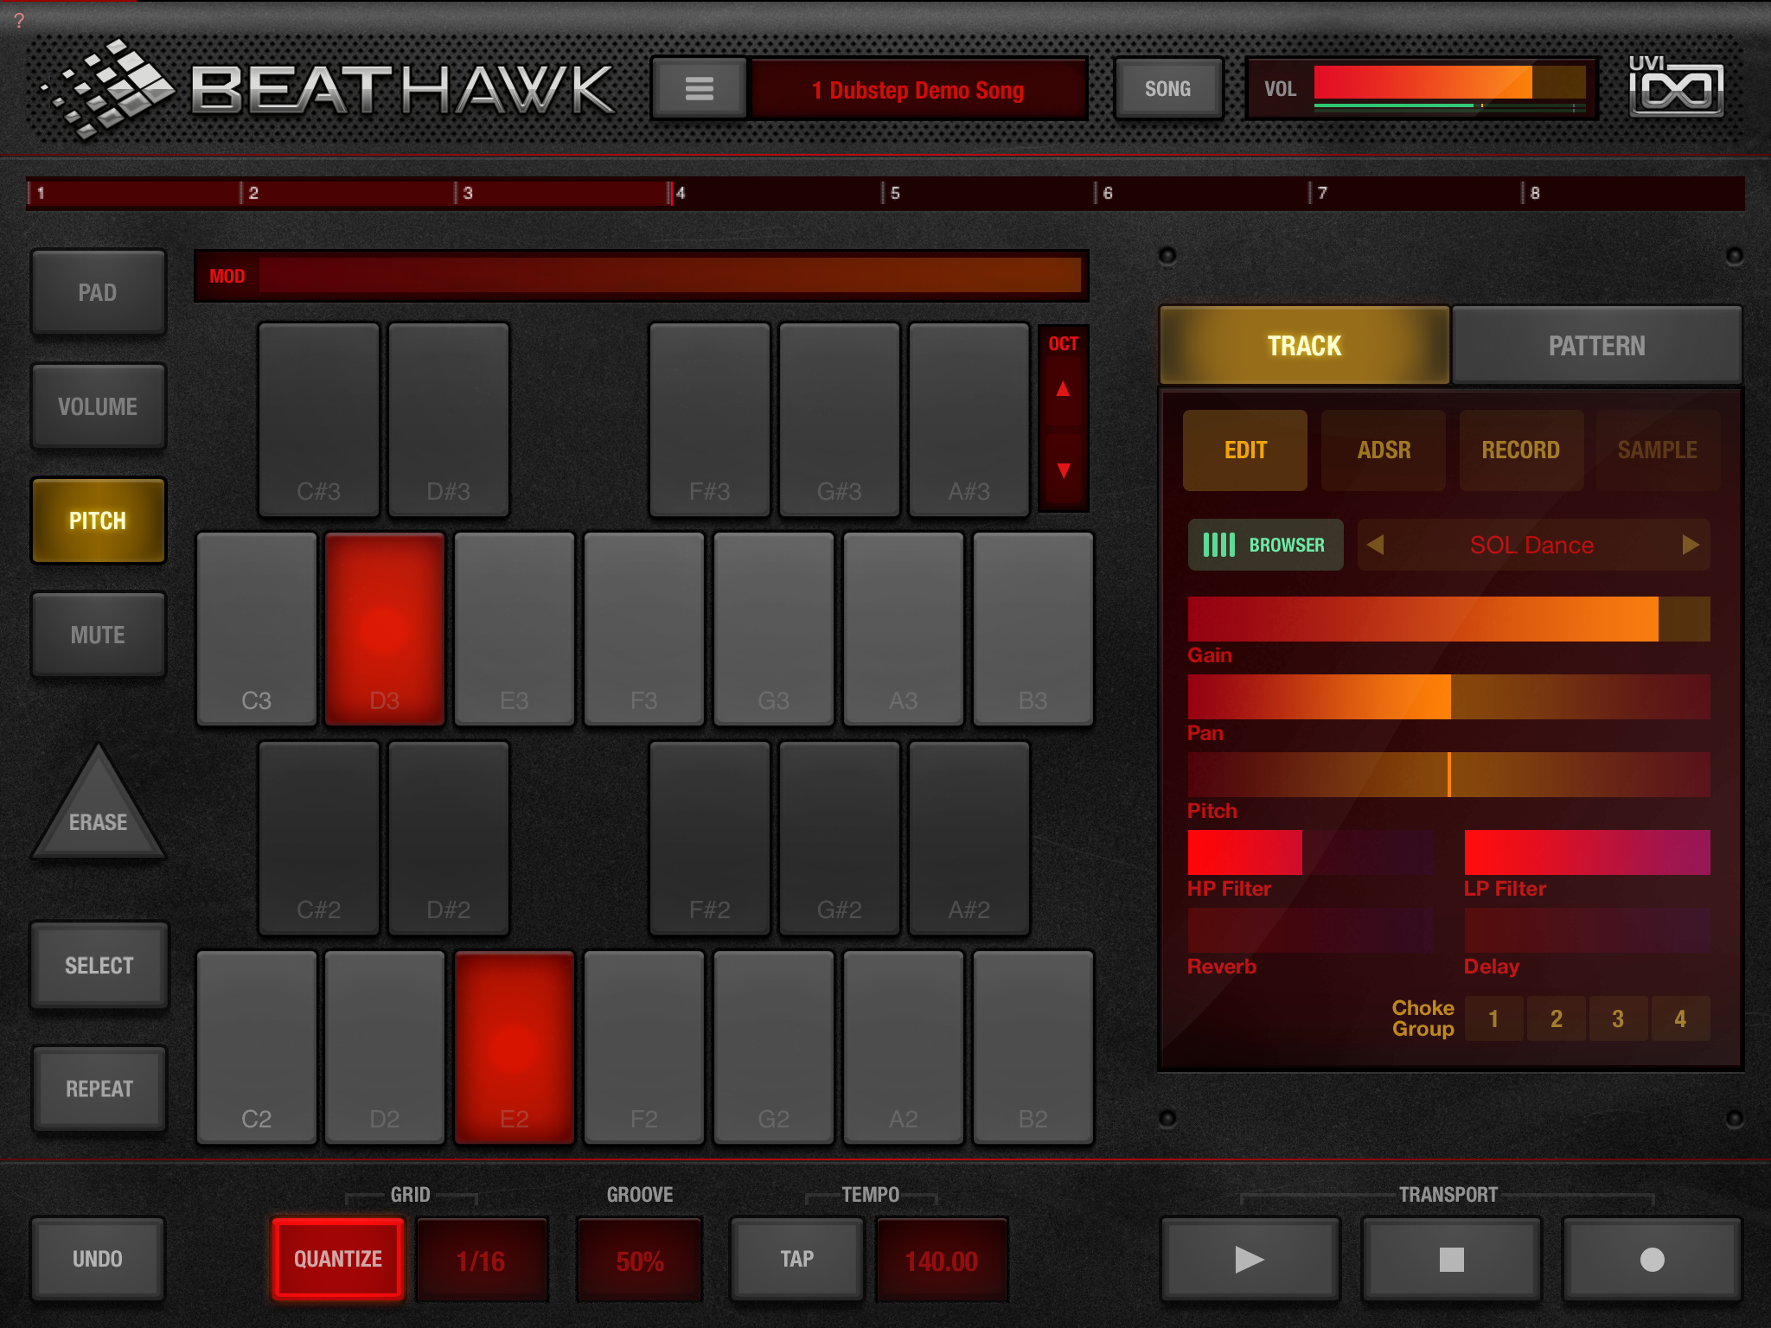
Task: Assign Choke Group 2
Action: click(x=1556, y=1018)
